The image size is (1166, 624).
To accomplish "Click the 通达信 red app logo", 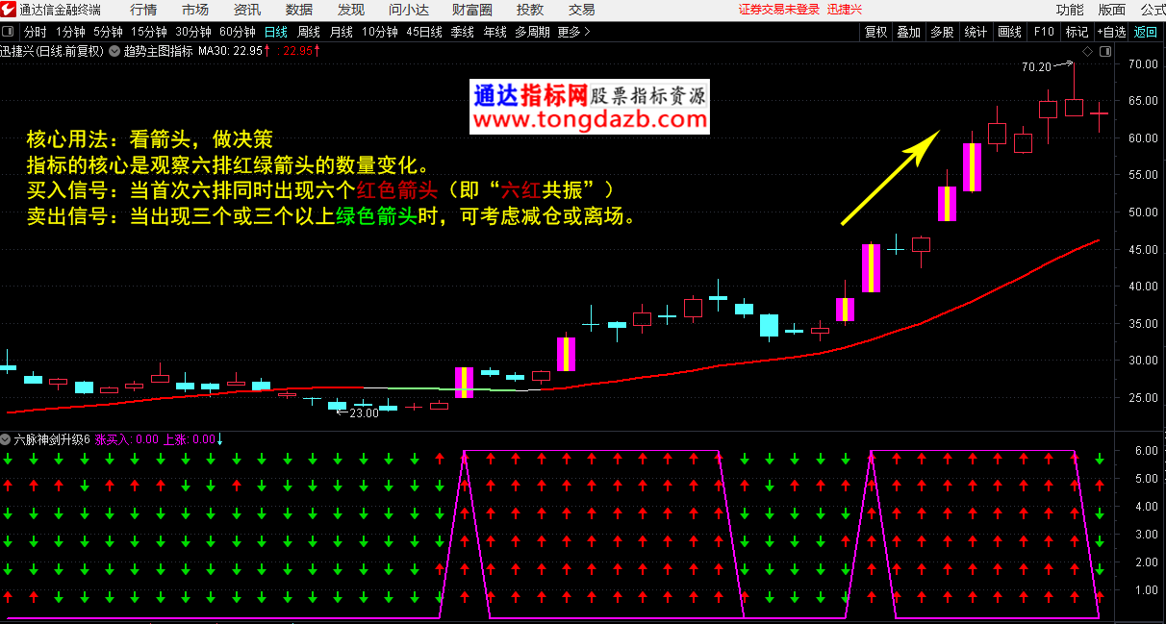I will (9, 10).
